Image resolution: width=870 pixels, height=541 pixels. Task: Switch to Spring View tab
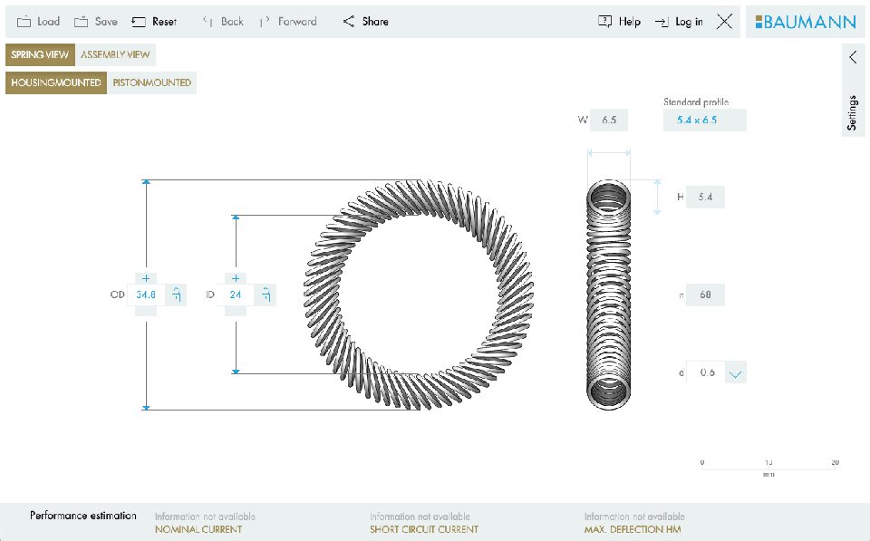click(40, 54)
